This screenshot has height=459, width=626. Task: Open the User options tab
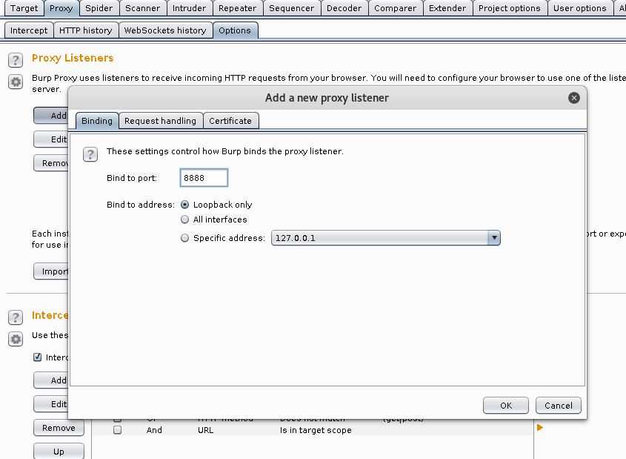tap(579, 8)
